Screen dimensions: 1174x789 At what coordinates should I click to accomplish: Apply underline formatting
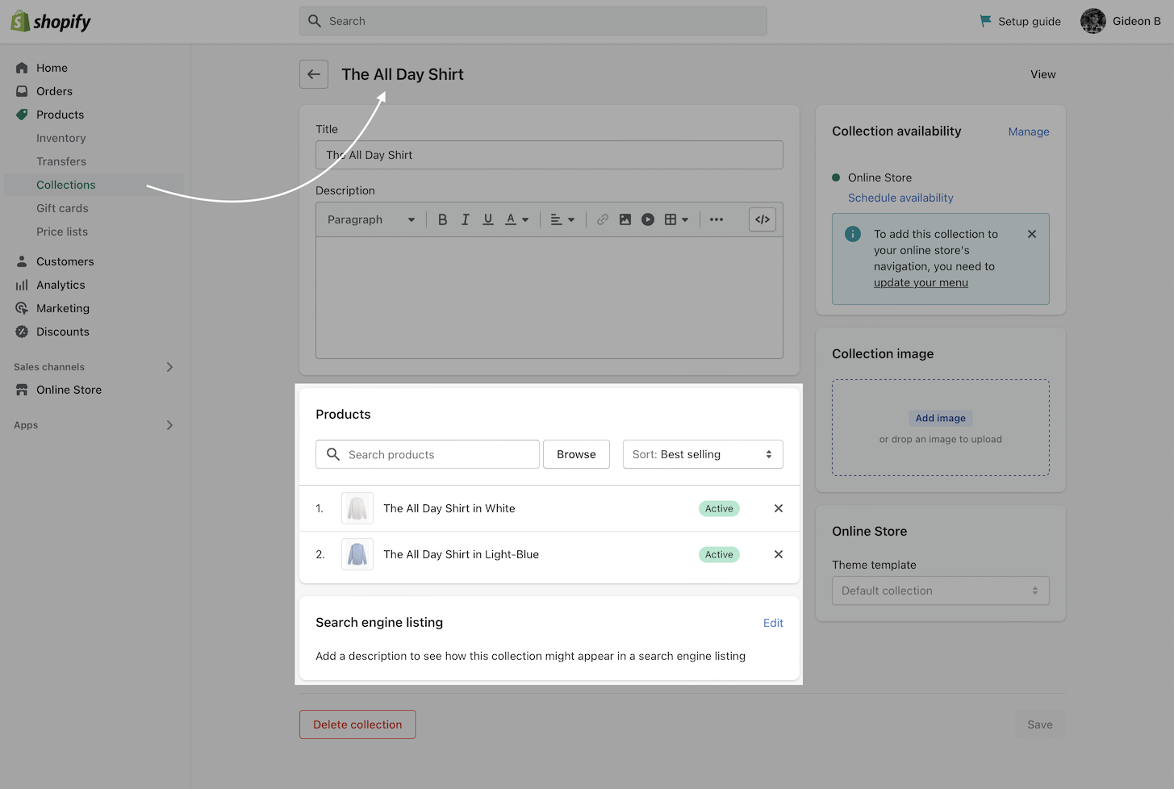point(487,219)
